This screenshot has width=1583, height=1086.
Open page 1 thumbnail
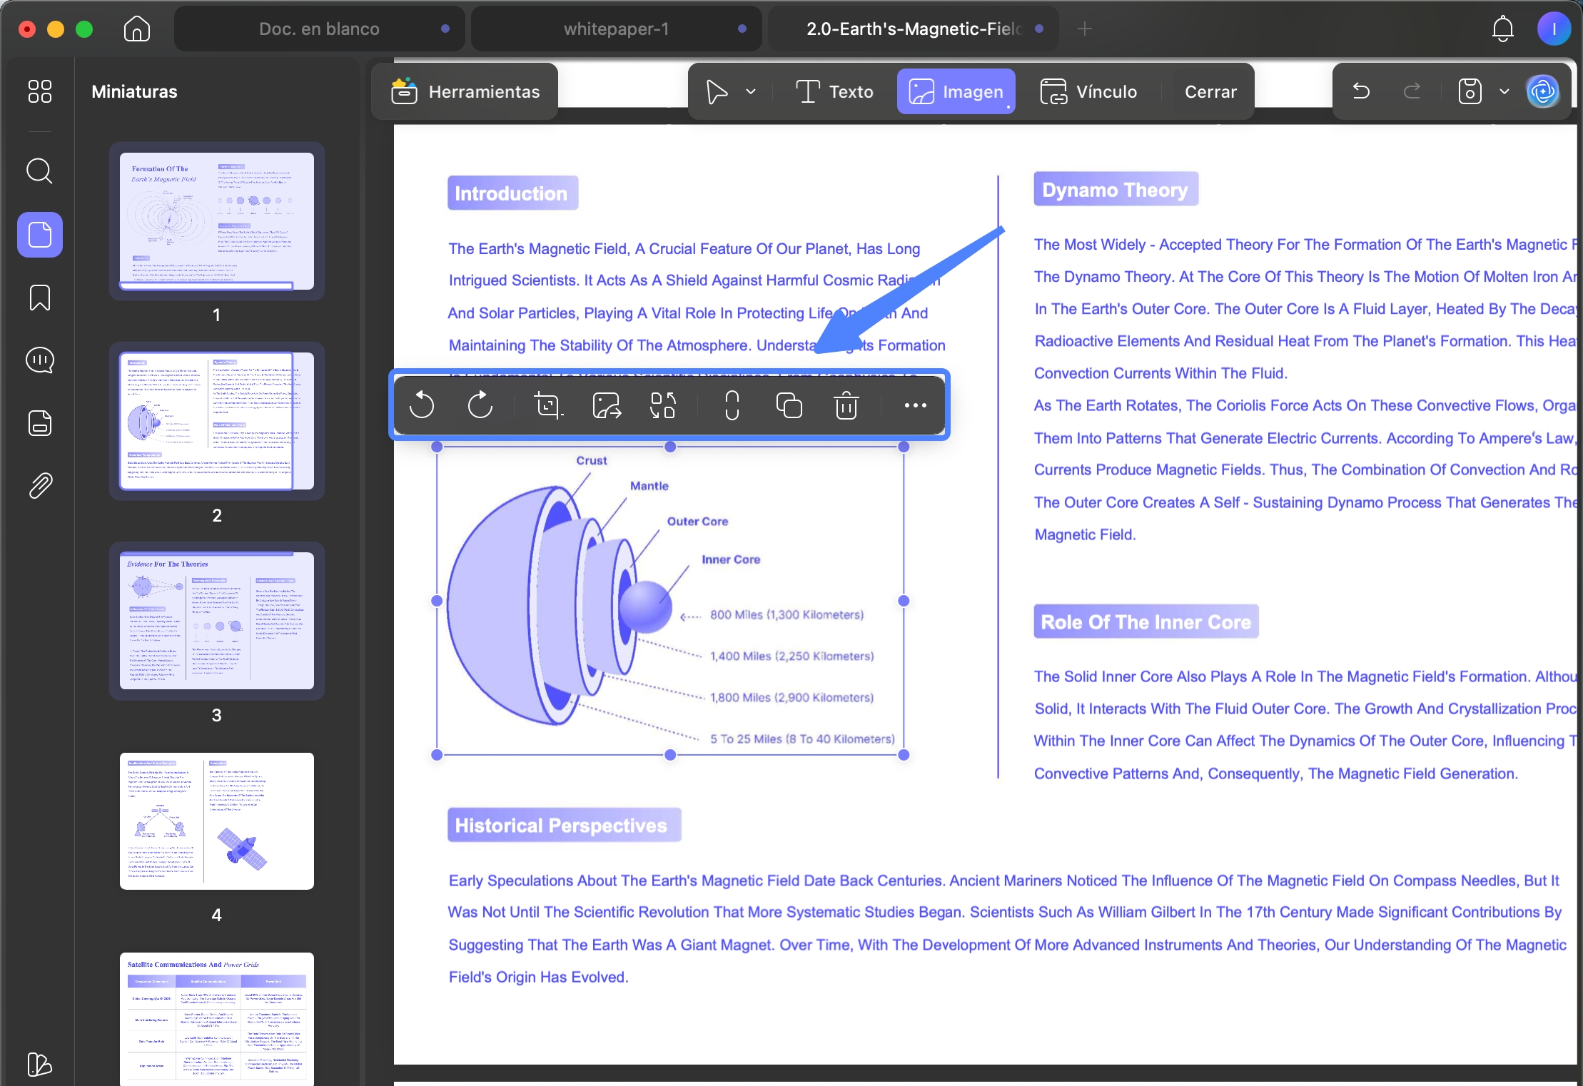[217, 221]
